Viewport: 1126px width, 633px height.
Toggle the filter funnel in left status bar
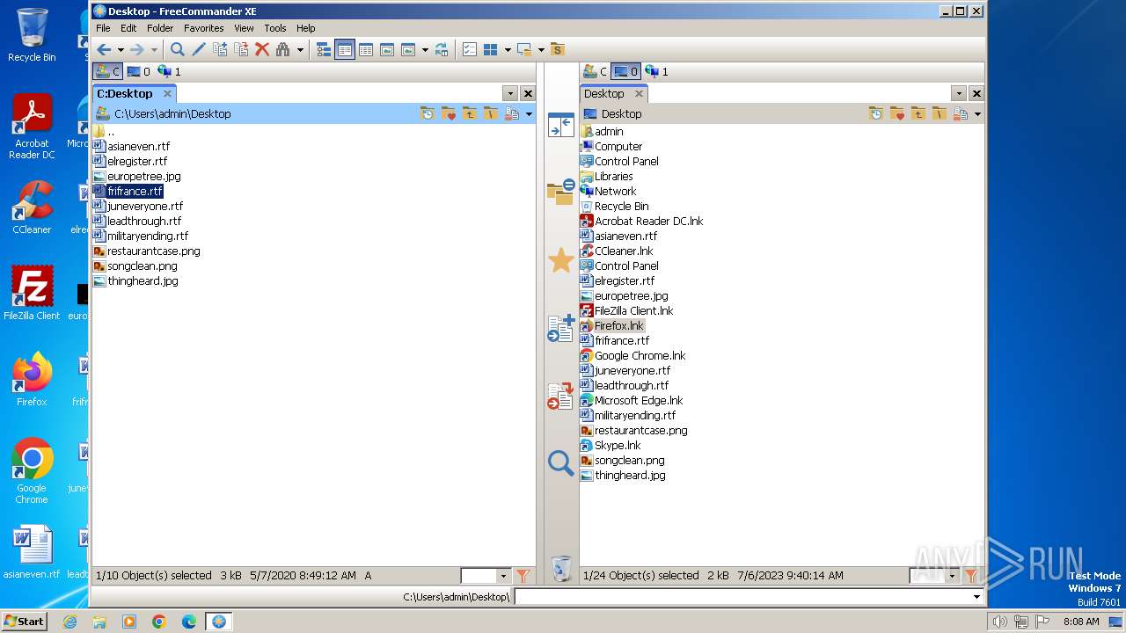tap(523, 576)
